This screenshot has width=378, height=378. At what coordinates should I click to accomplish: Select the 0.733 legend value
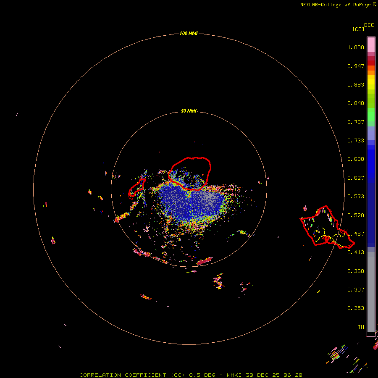coord(356,141)
